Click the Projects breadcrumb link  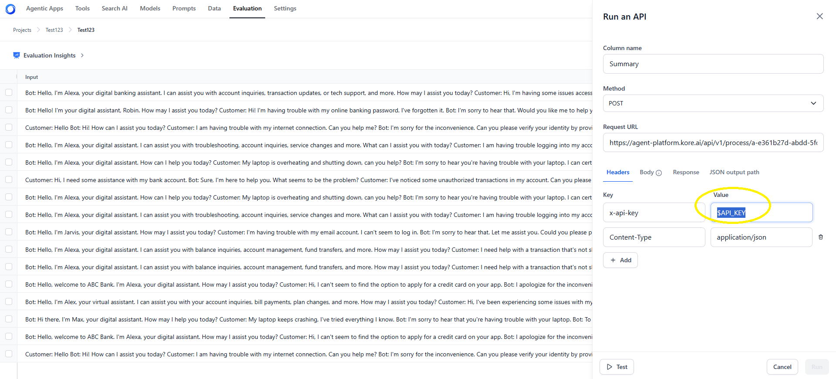[22, 30]
